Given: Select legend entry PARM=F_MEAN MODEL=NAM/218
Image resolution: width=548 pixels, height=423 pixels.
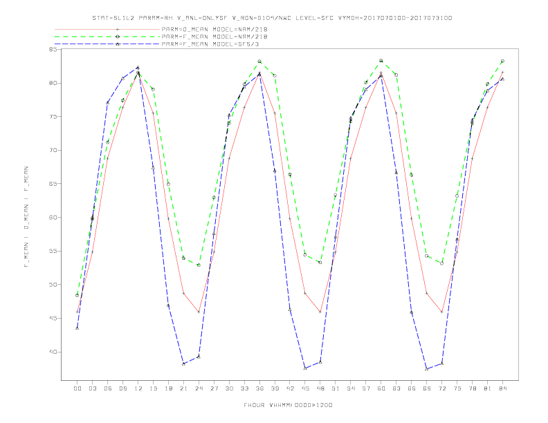Looking at the screenshot, I should [214, 37].
